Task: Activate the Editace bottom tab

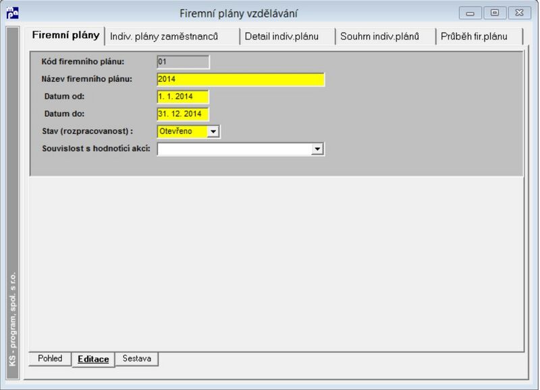Action: tap(93, 360)
